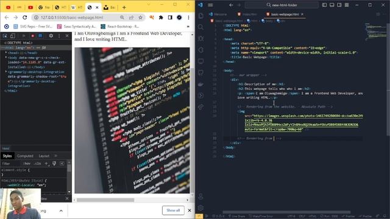Click the VS Code minimap
Image resolution: width=390 pixels, height=219 pixels.
375,32
